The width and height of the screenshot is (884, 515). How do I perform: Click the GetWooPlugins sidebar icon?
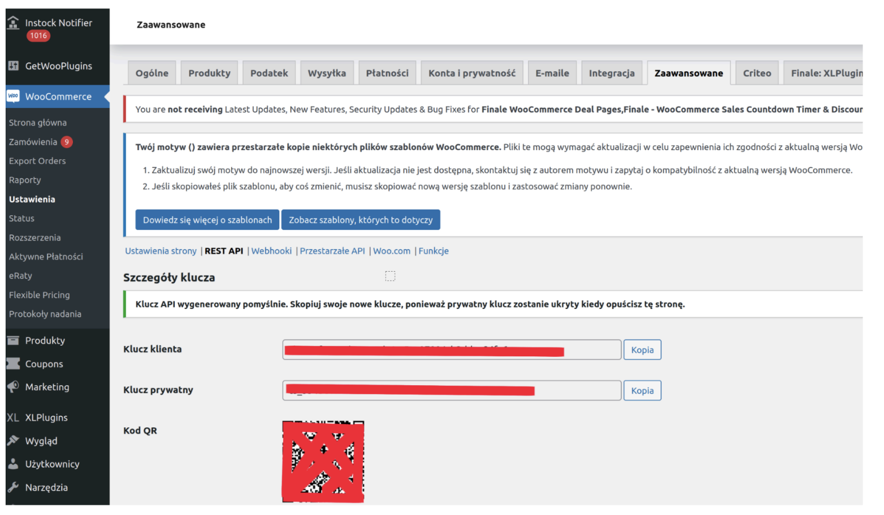tap(14, 66)
